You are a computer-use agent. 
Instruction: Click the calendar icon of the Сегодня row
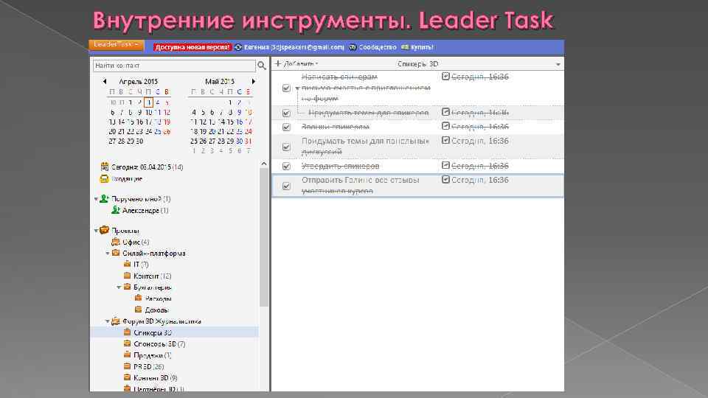(x=105, y=167)
